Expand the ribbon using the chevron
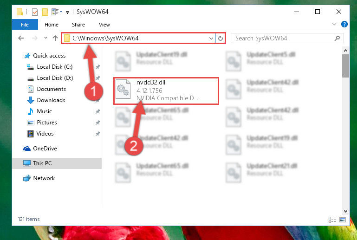The width and height of the screenshot is (357, 240). (334, 24)
